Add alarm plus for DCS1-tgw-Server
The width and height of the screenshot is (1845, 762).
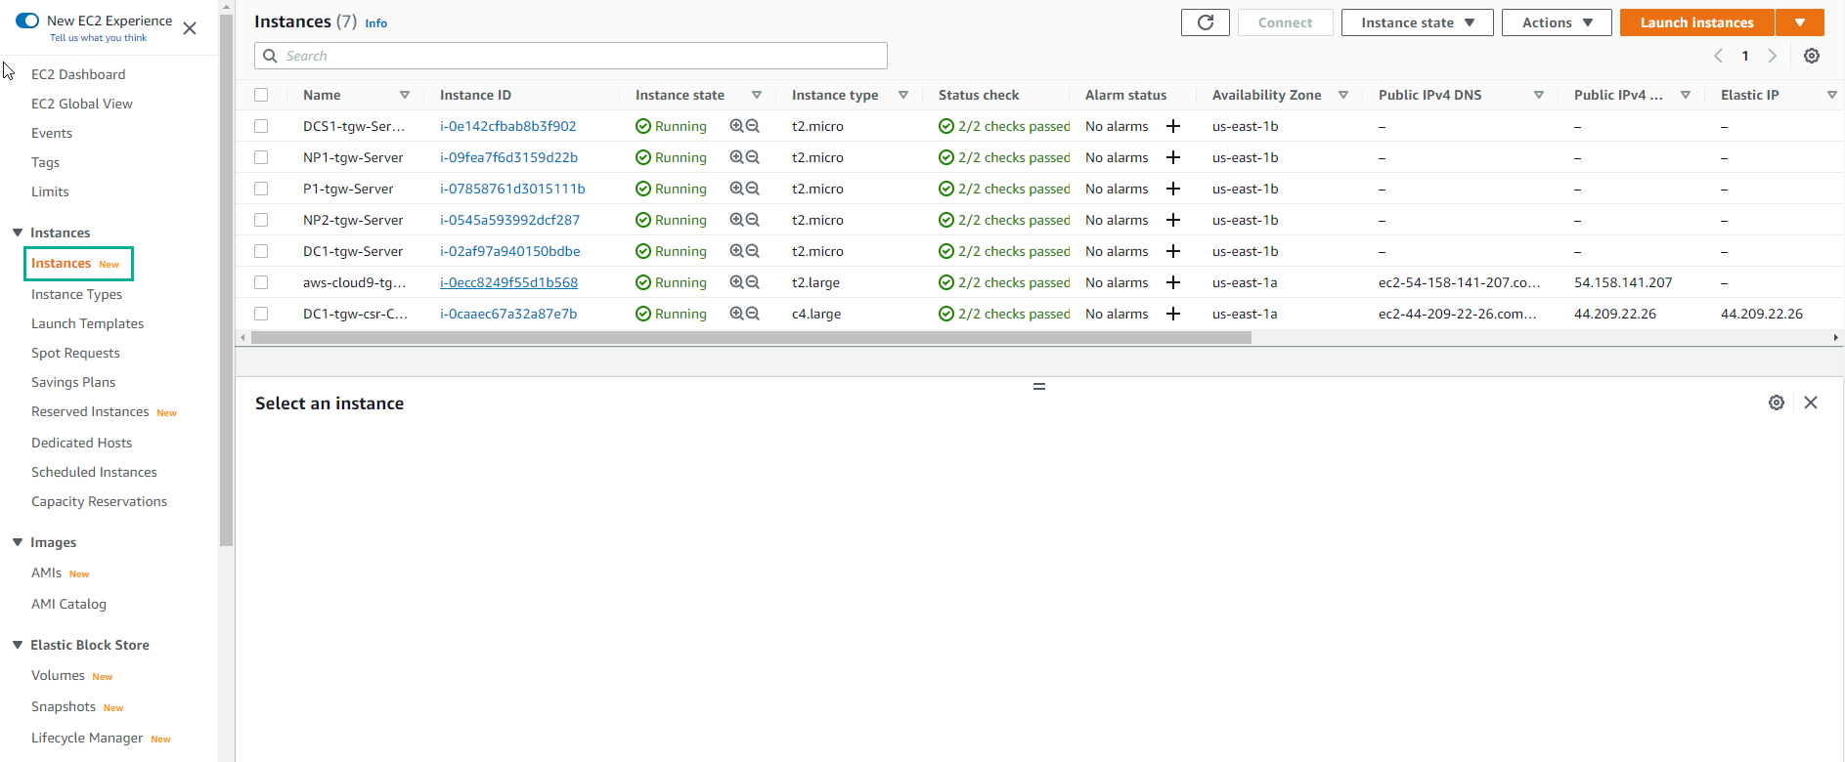pyautogui.click(x=1173, y=126)
